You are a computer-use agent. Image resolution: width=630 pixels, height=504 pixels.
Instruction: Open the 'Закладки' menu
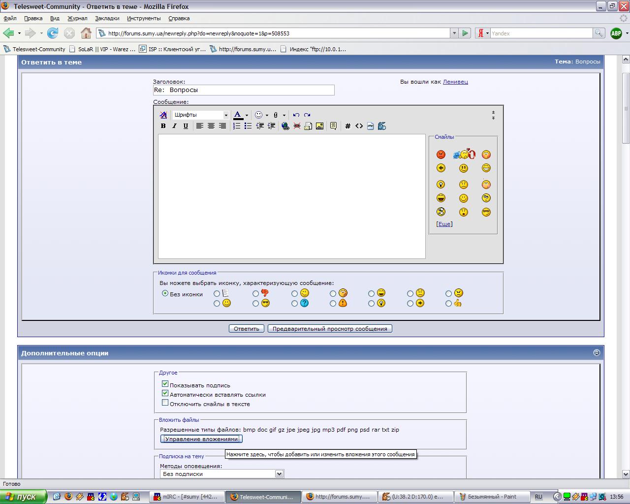point(107,18)
